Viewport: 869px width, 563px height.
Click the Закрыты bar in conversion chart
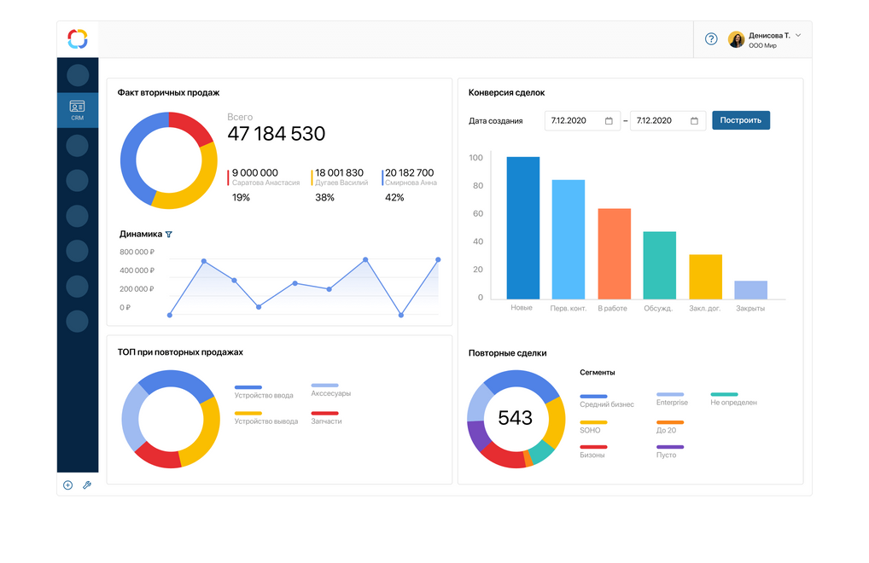(x=750, y=290)
